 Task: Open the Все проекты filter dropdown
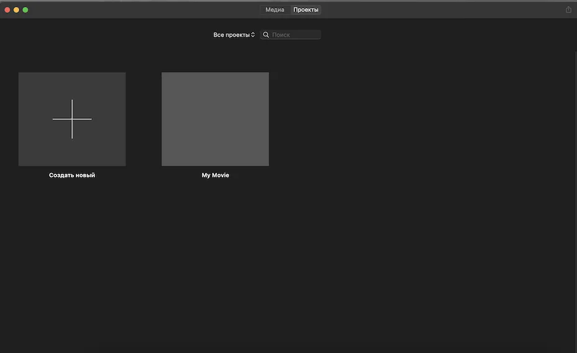point(234,35)
